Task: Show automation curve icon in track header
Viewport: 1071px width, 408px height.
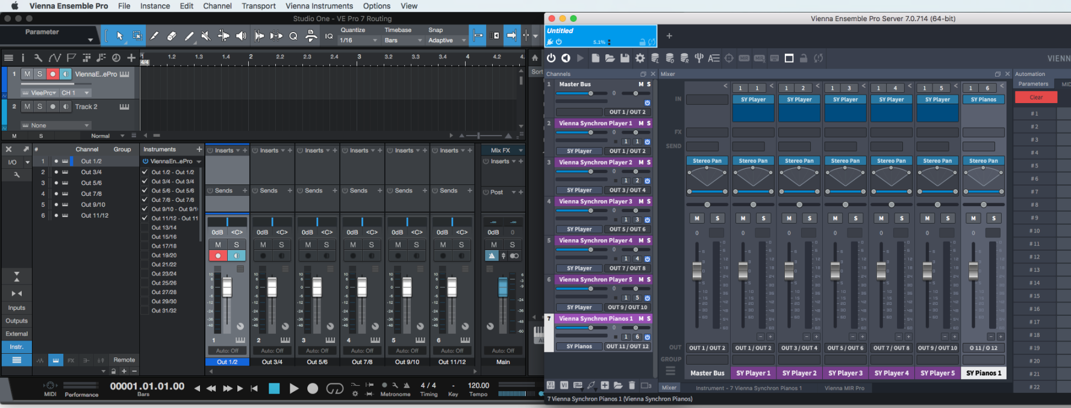Action: [55, 58]
